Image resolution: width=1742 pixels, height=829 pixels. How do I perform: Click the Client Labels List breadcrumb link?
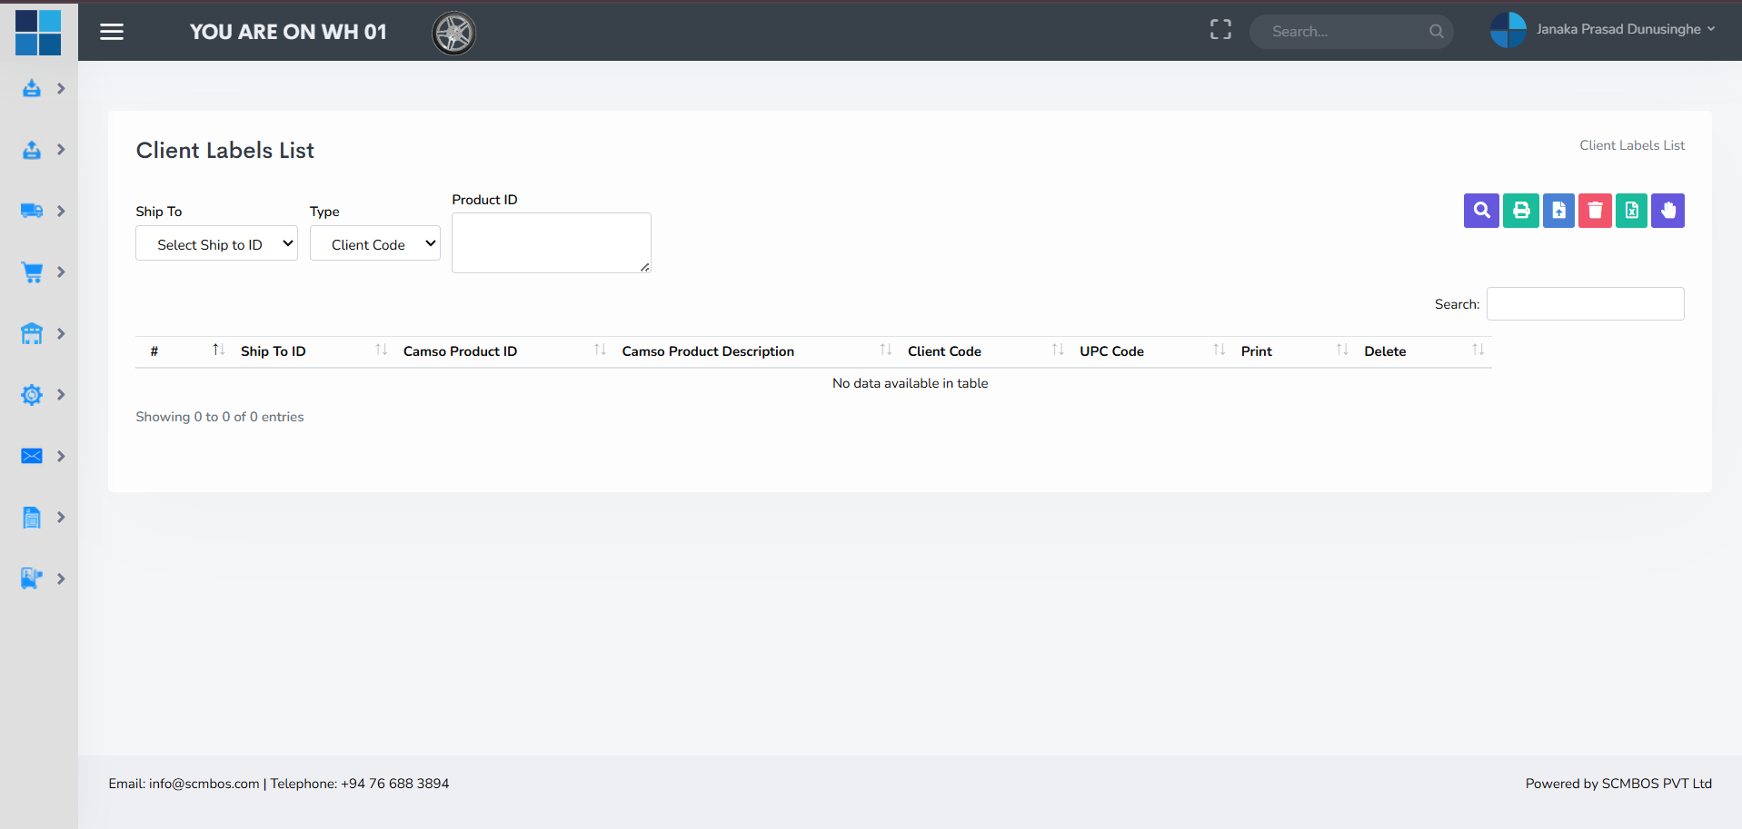(x=1631, y=145)
